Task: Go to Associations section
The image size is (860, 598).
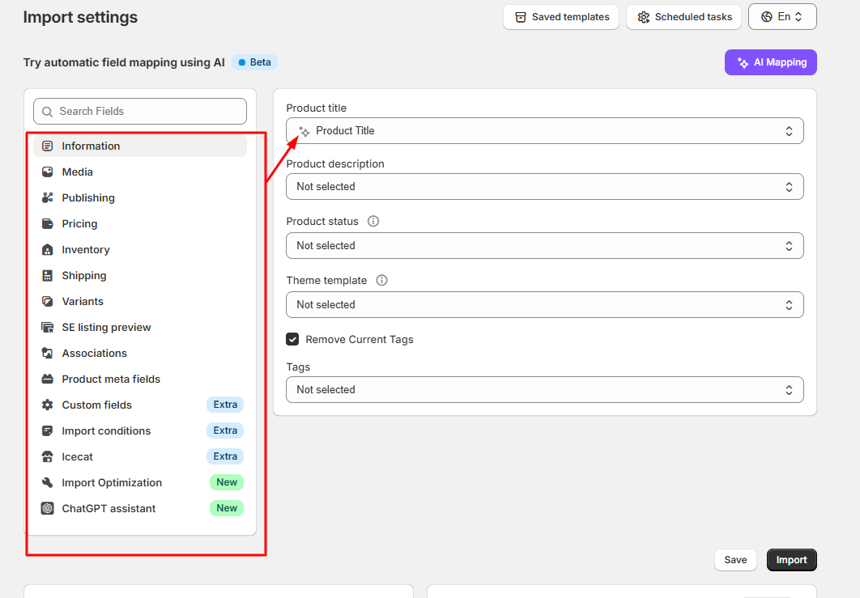Action: (140, 353)
